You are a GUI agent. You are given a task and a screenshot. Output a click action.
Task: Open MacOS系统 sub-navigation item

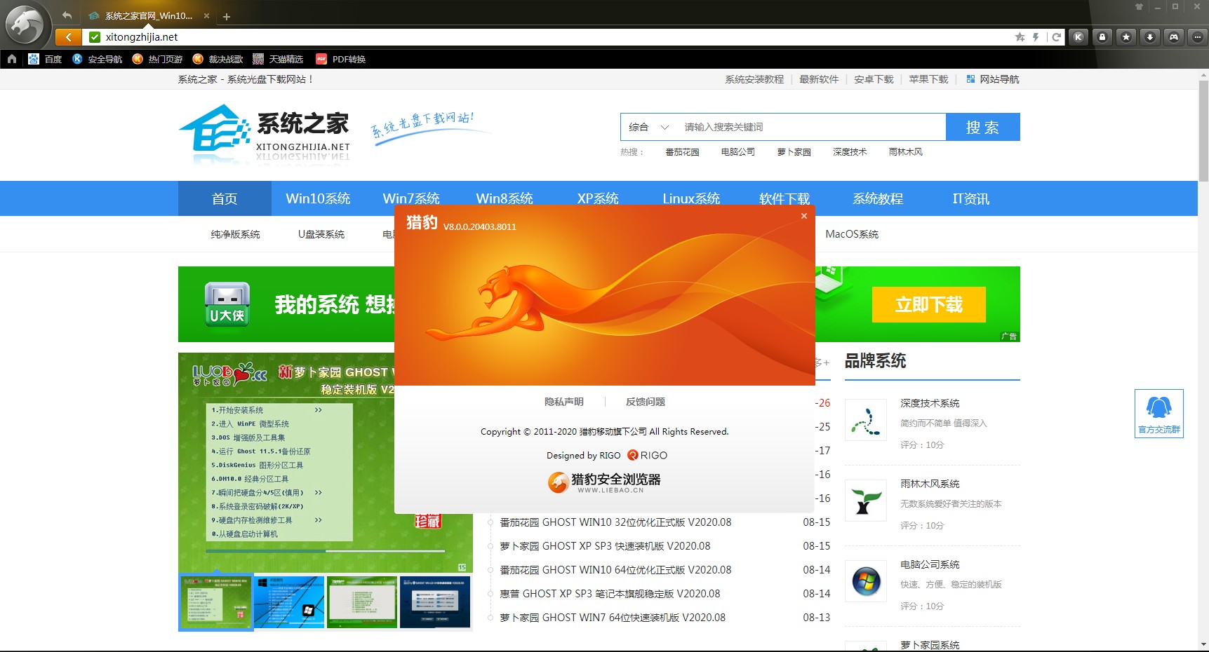point(852,234)
